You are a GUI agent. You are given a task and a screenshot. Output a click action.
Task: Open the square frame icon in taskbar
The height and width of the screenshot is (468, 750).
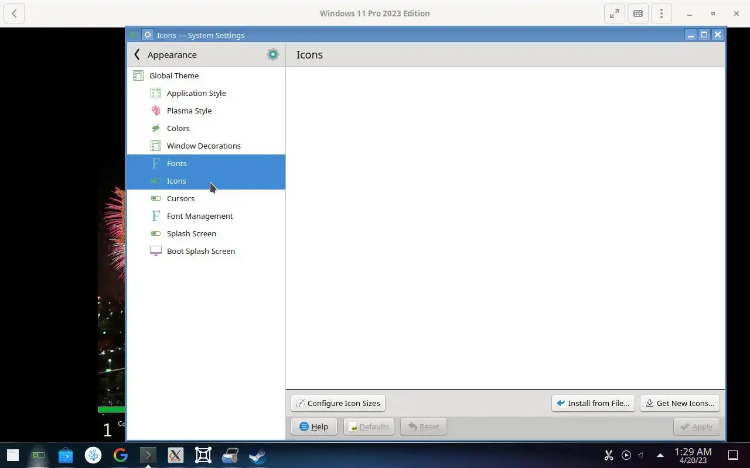coord(203,455)
